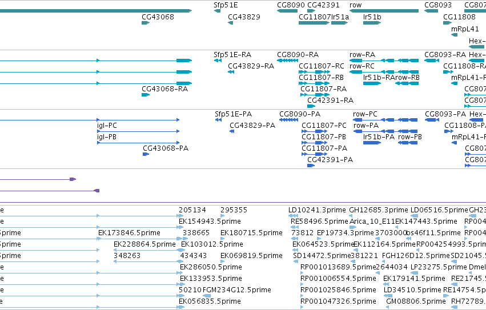Screen dimensions: 486x310
Task: Click EST EK103012.5prime
Action: (212, 244)
